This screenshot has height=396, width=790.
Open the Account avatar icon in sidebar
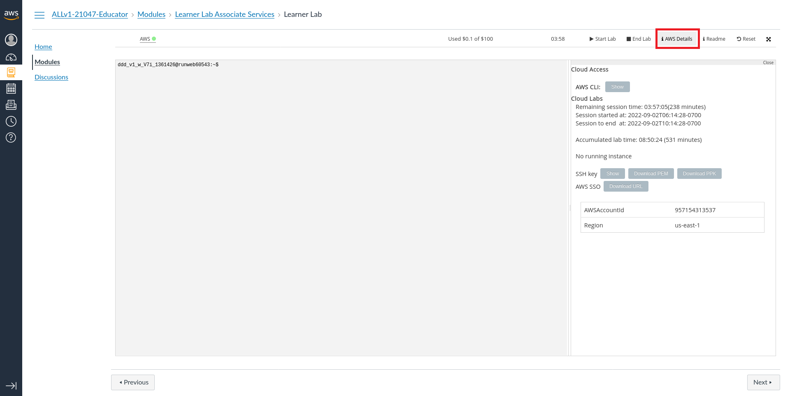11,40
